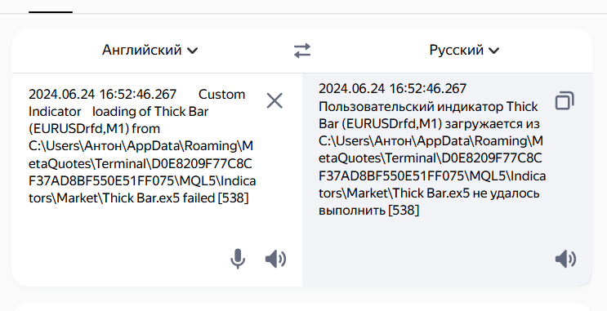Swap the source and target languages

(302, 51)
